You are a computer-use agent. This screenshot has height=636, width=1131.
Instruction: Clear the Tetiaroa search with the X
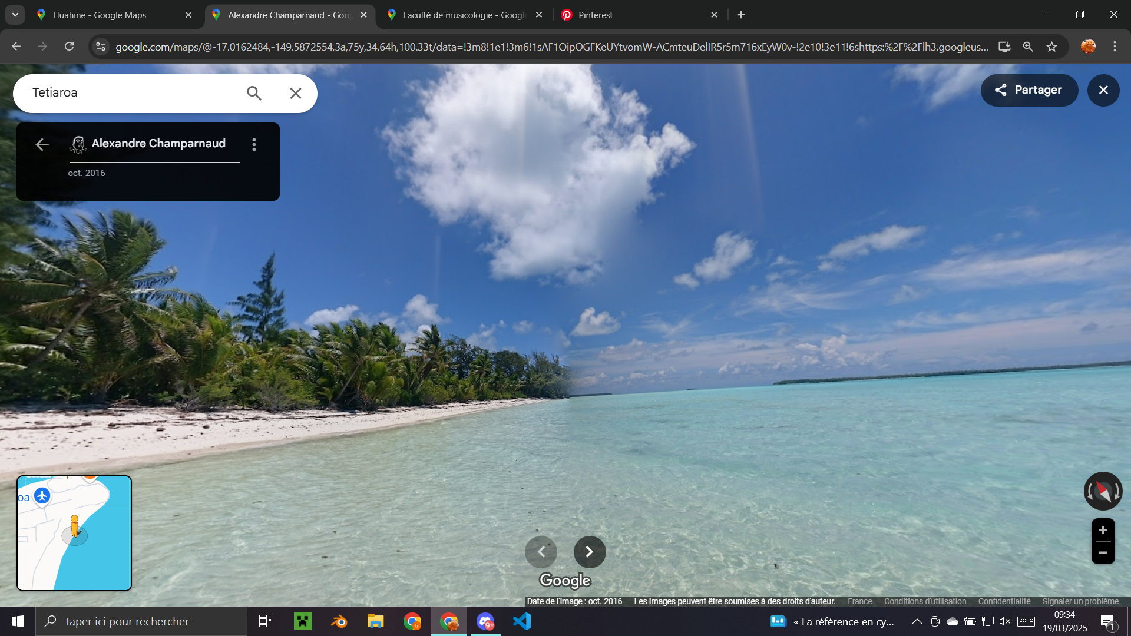[296, 93]
